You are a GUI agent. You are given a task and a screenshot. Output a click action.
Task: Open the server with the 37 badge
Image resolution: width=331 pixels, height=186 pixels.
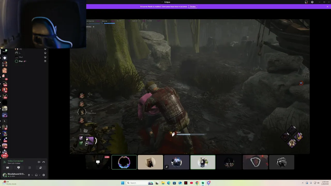[x=5, y=90]
